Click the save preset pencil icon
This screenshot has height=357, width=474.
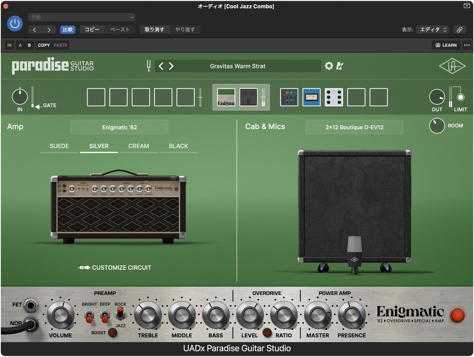(339, 66)
